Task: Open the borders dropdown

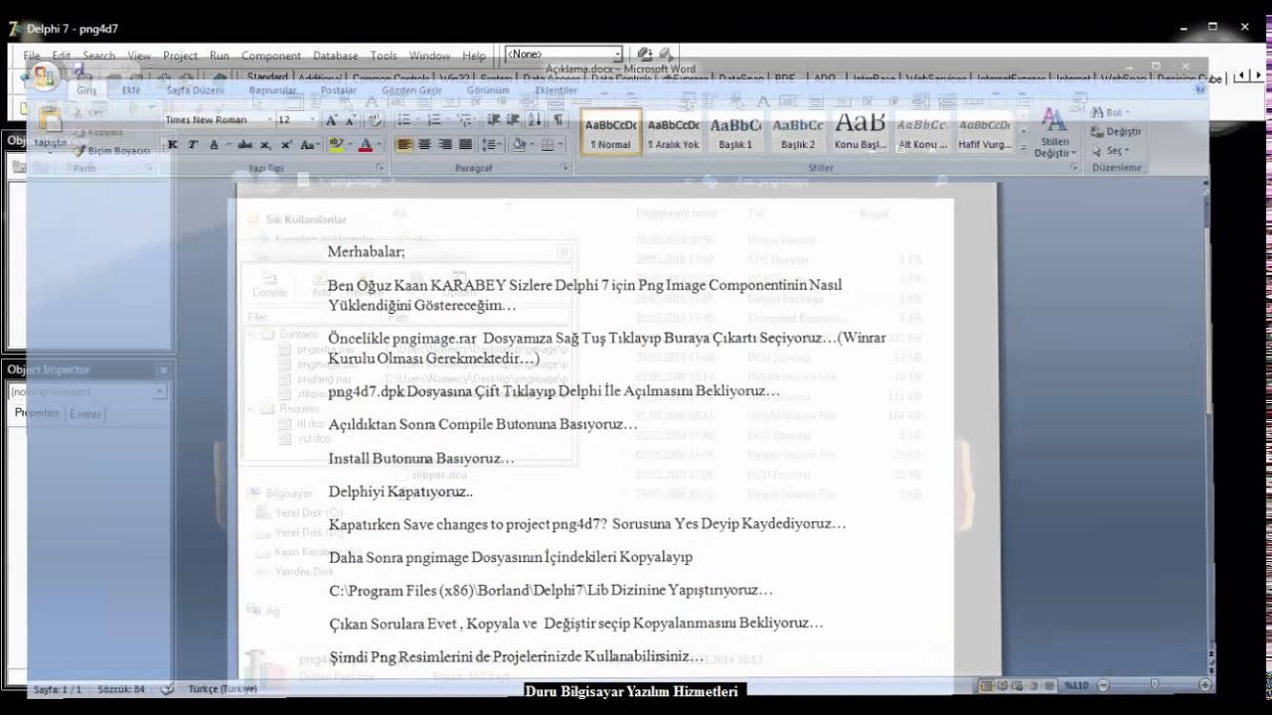Action: click(559, 145)
